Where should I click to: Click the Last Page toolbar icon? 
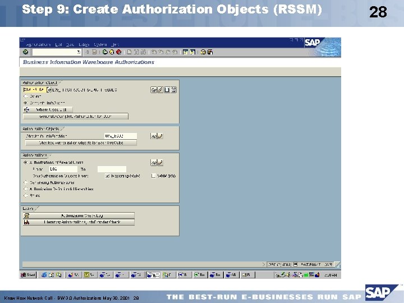click(x=175, y=52)
